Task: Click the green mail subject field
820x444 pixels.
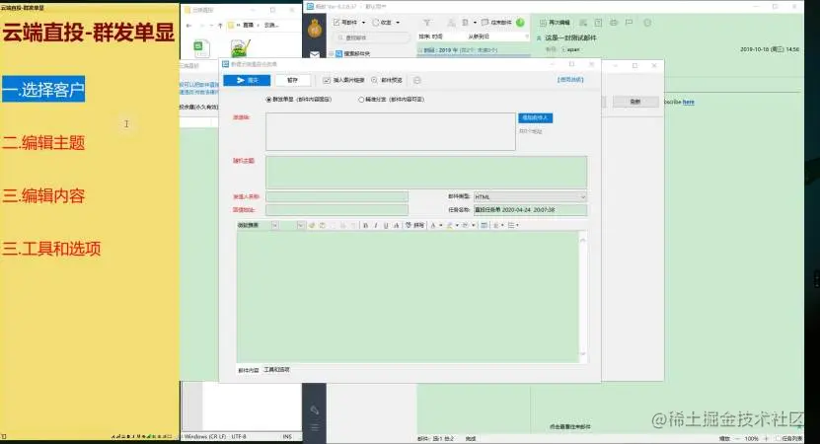Action: 426,172
